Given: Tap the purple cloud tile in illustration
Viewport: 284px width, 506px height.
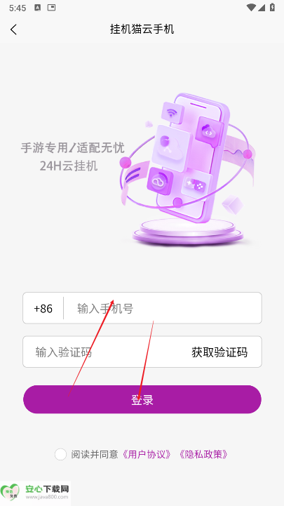Looking at the screenshot, I should pos(160,181).
